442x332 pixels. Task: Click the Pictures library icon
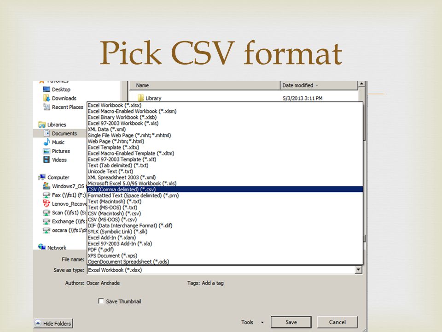click(47, 151)
